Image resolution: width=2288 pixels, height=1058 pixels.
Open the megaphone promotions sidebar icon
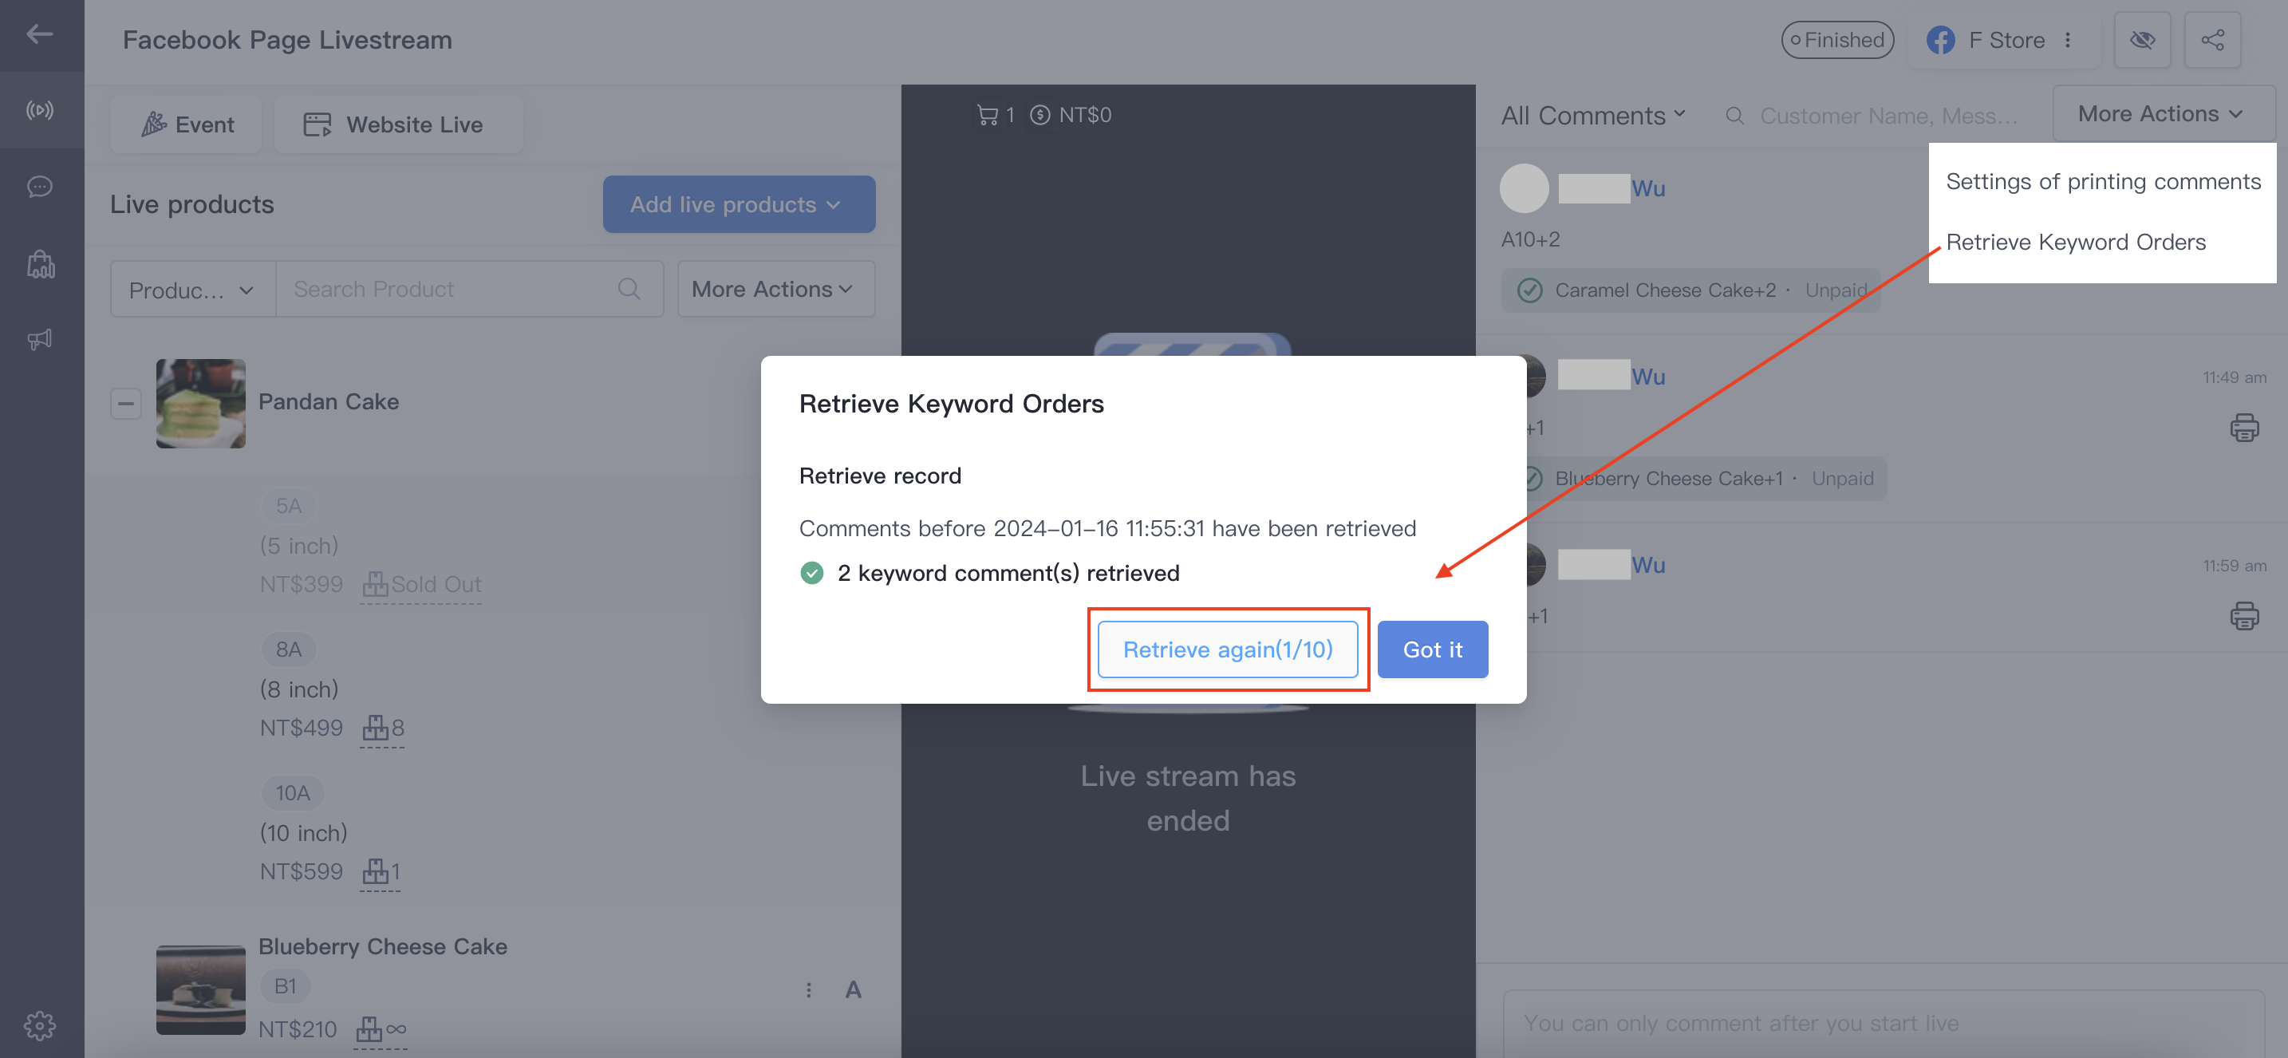coord(40,339)
